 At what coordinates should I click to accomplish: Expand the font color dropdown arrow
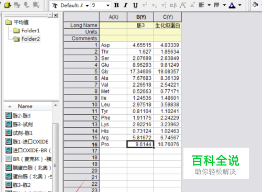pos(240,5)
